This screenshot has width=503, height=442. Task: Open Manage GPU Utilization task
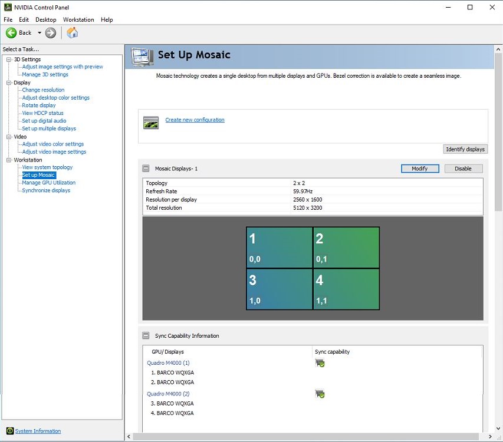coord(49,183)
